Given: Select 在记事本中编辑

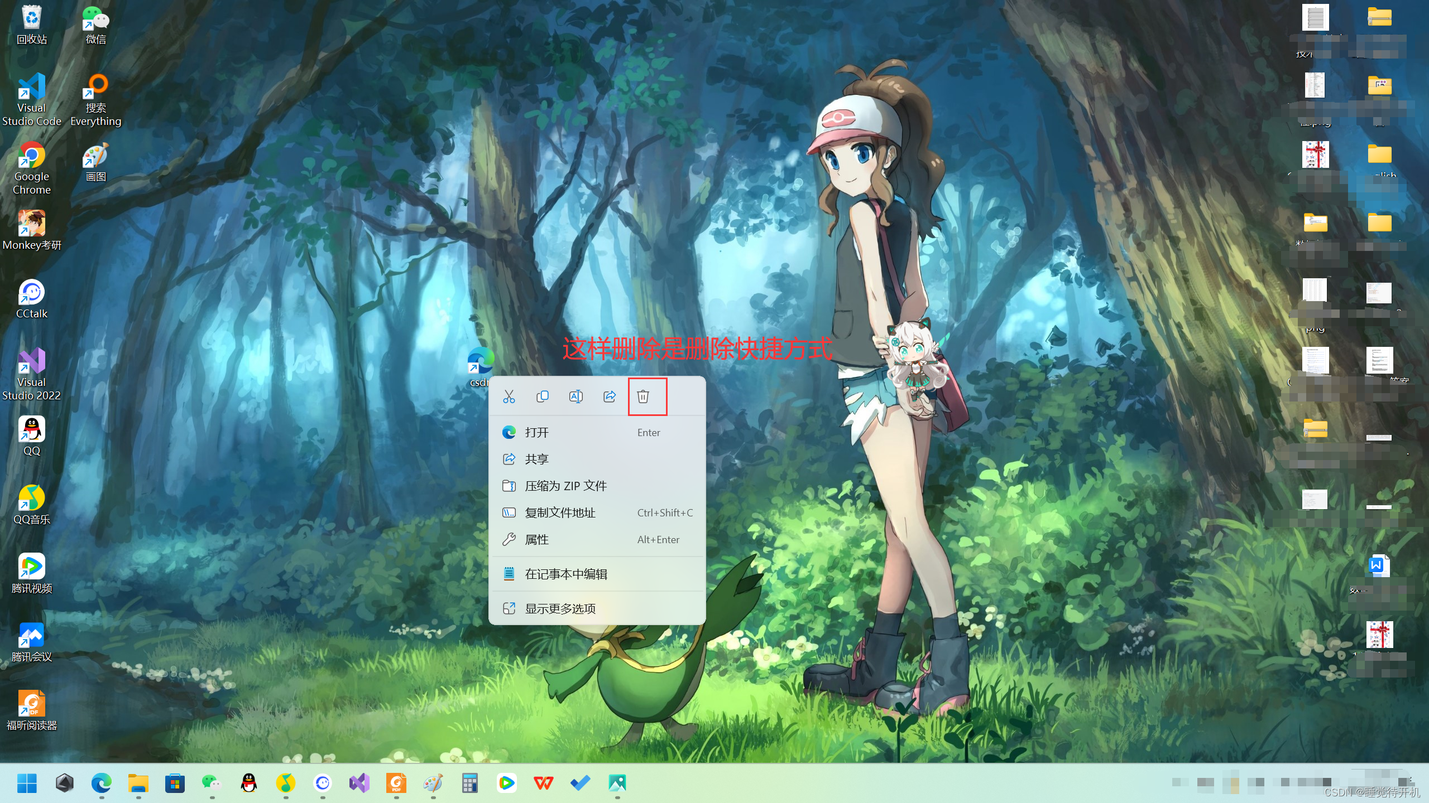Looking at the screenshot, I should (597, 574).
